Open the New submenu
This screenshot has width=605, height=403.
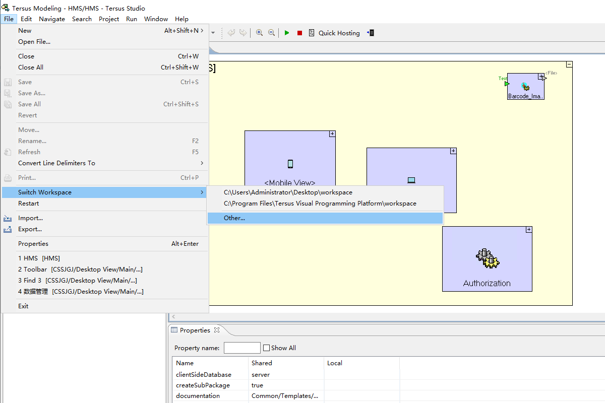[105, 31]
